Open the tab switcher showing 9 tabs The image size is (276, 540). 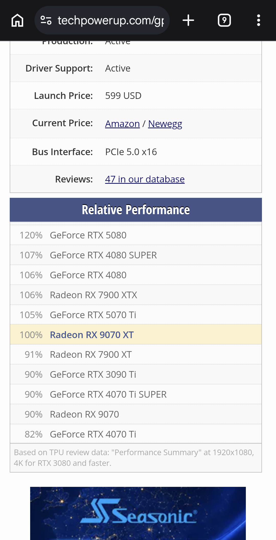pyautogui.click(x=224, y=20)
